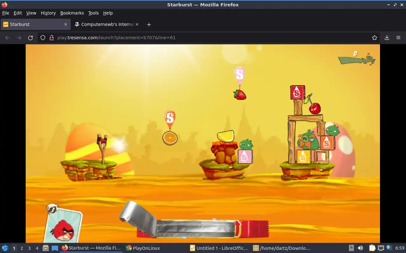Click the Starburst Firefox taskbar entry

tap(92, 248)
